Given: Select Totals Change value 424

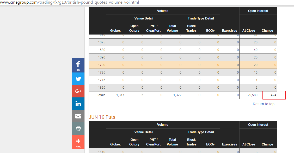Looking at the screenshot, I should (x=273, y=95).
